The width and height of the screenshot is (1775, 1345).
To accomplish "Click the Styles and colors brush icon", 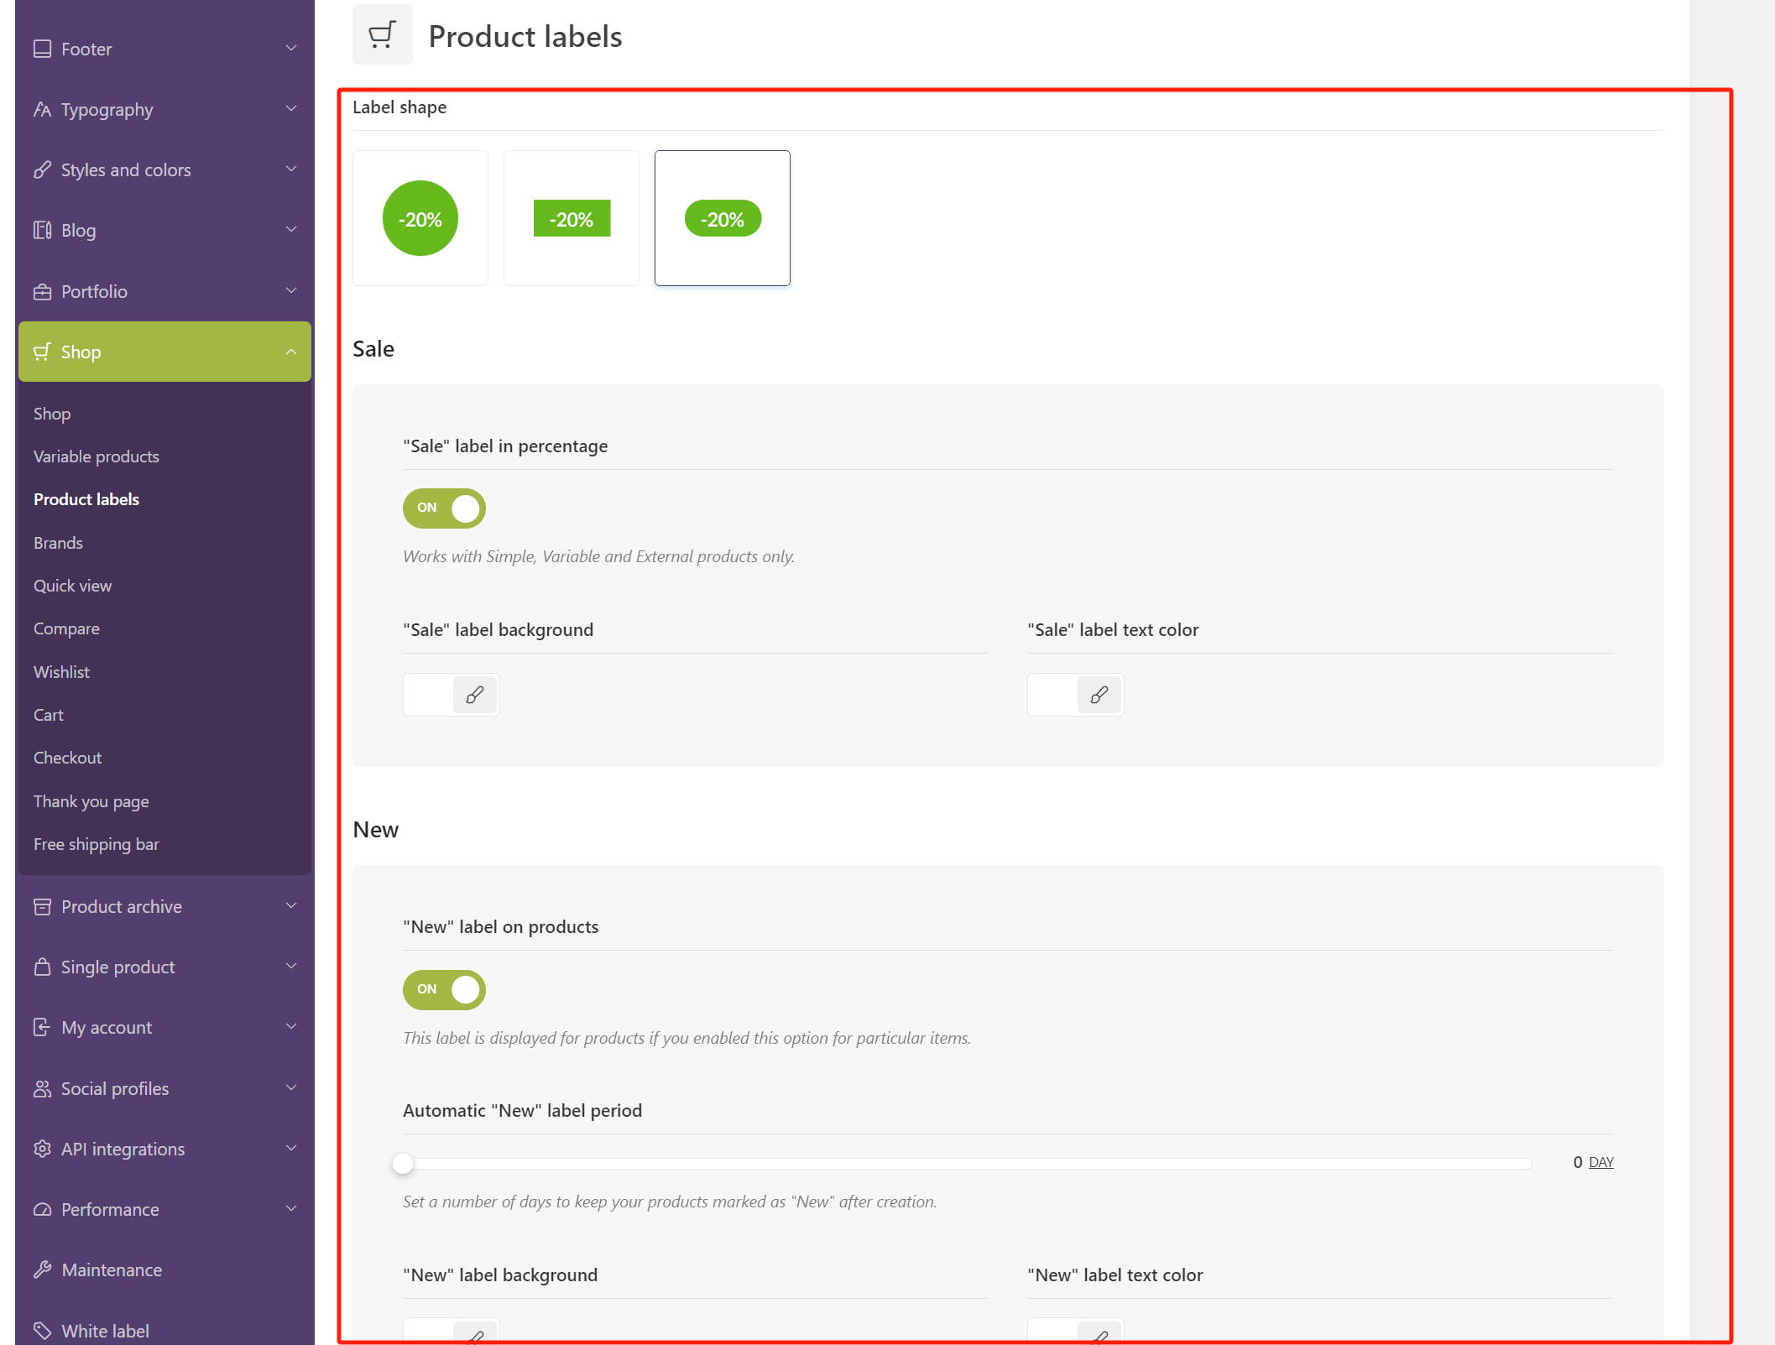I will (42, 169).
